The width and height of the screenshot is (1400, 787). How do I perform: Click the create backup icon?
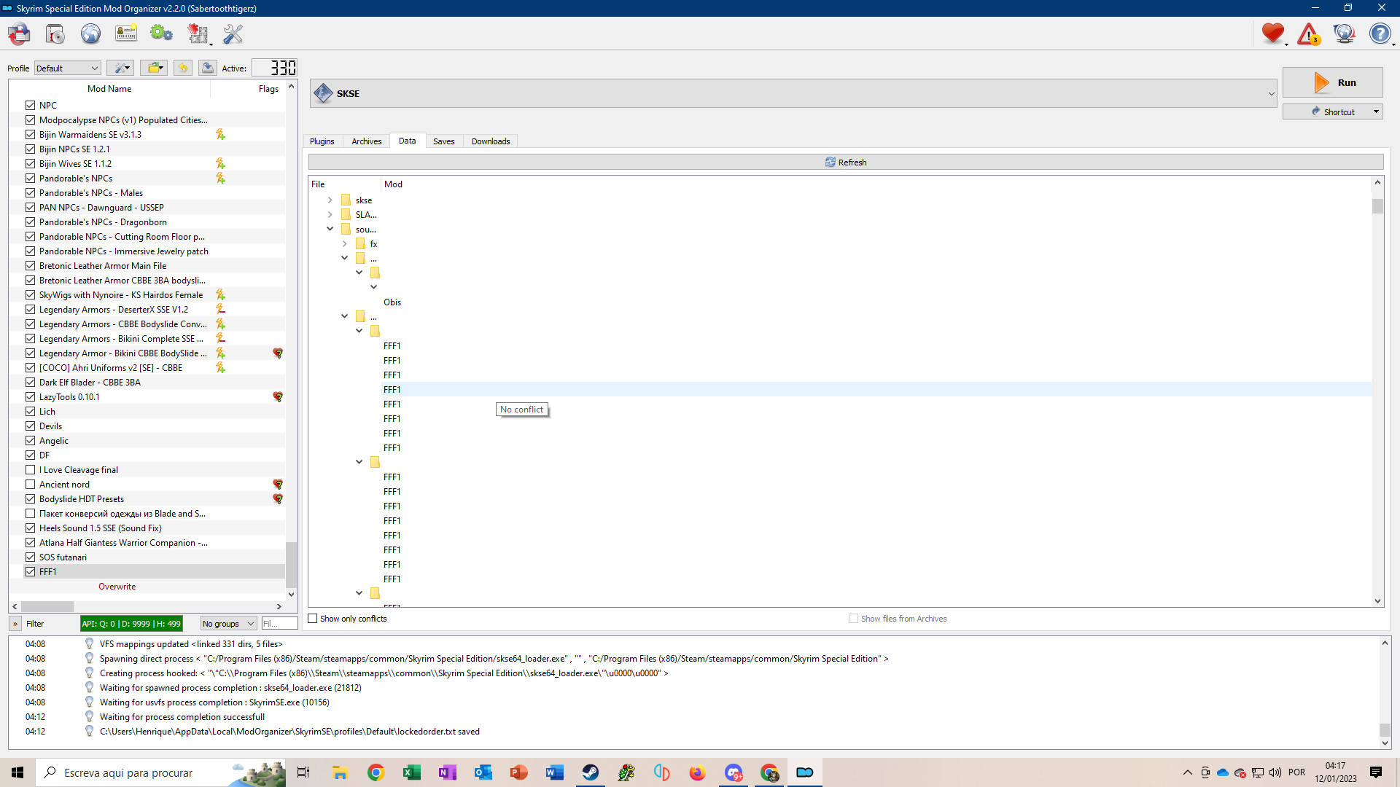click(x=208, y=68)
